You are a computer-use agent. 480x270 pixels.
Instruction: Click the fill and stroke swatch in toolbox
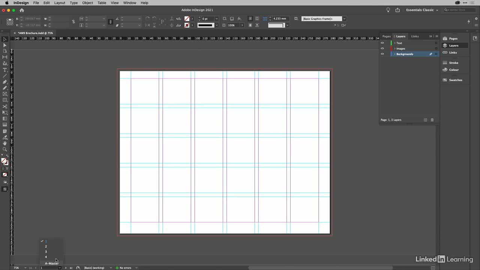[4, 162]
